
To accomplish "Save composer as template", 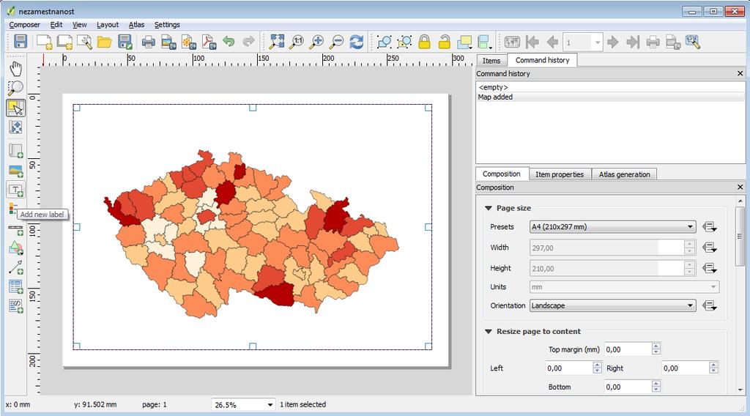I will click(125, 42).
